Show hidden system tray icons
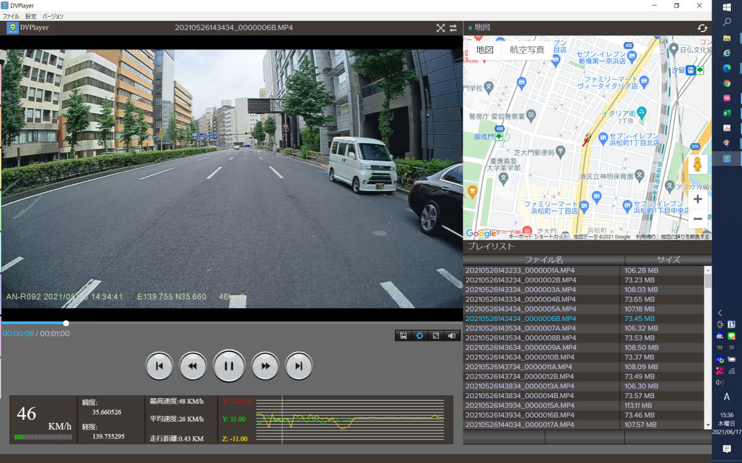 click(720, 313)
